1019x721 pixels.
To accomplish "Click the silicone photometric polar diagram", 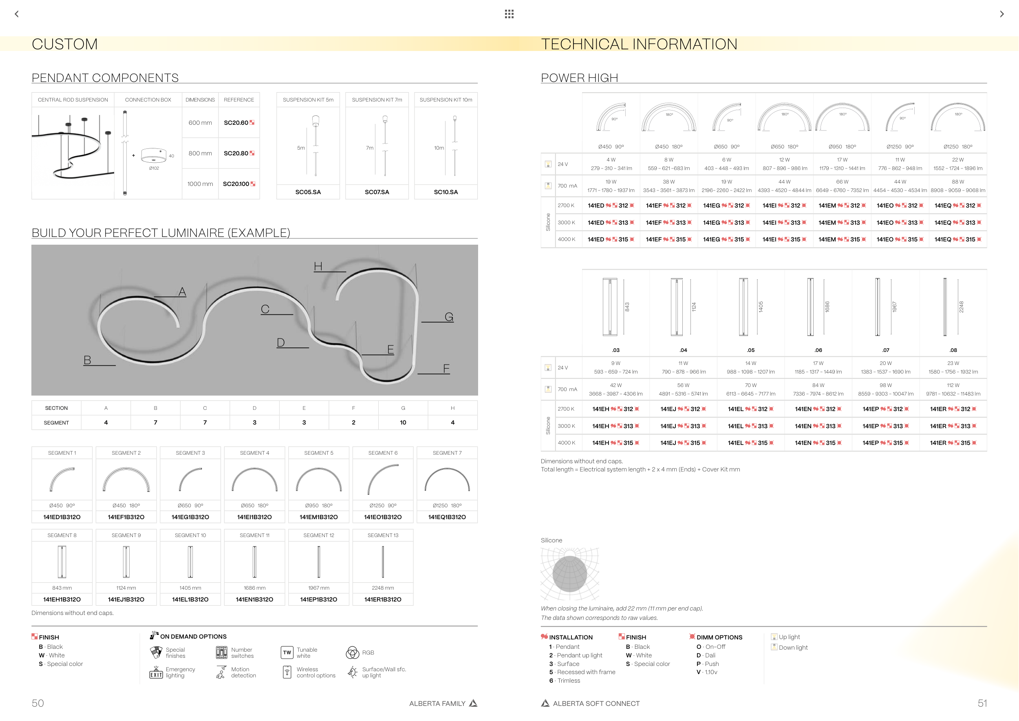I will pos(570,574).
